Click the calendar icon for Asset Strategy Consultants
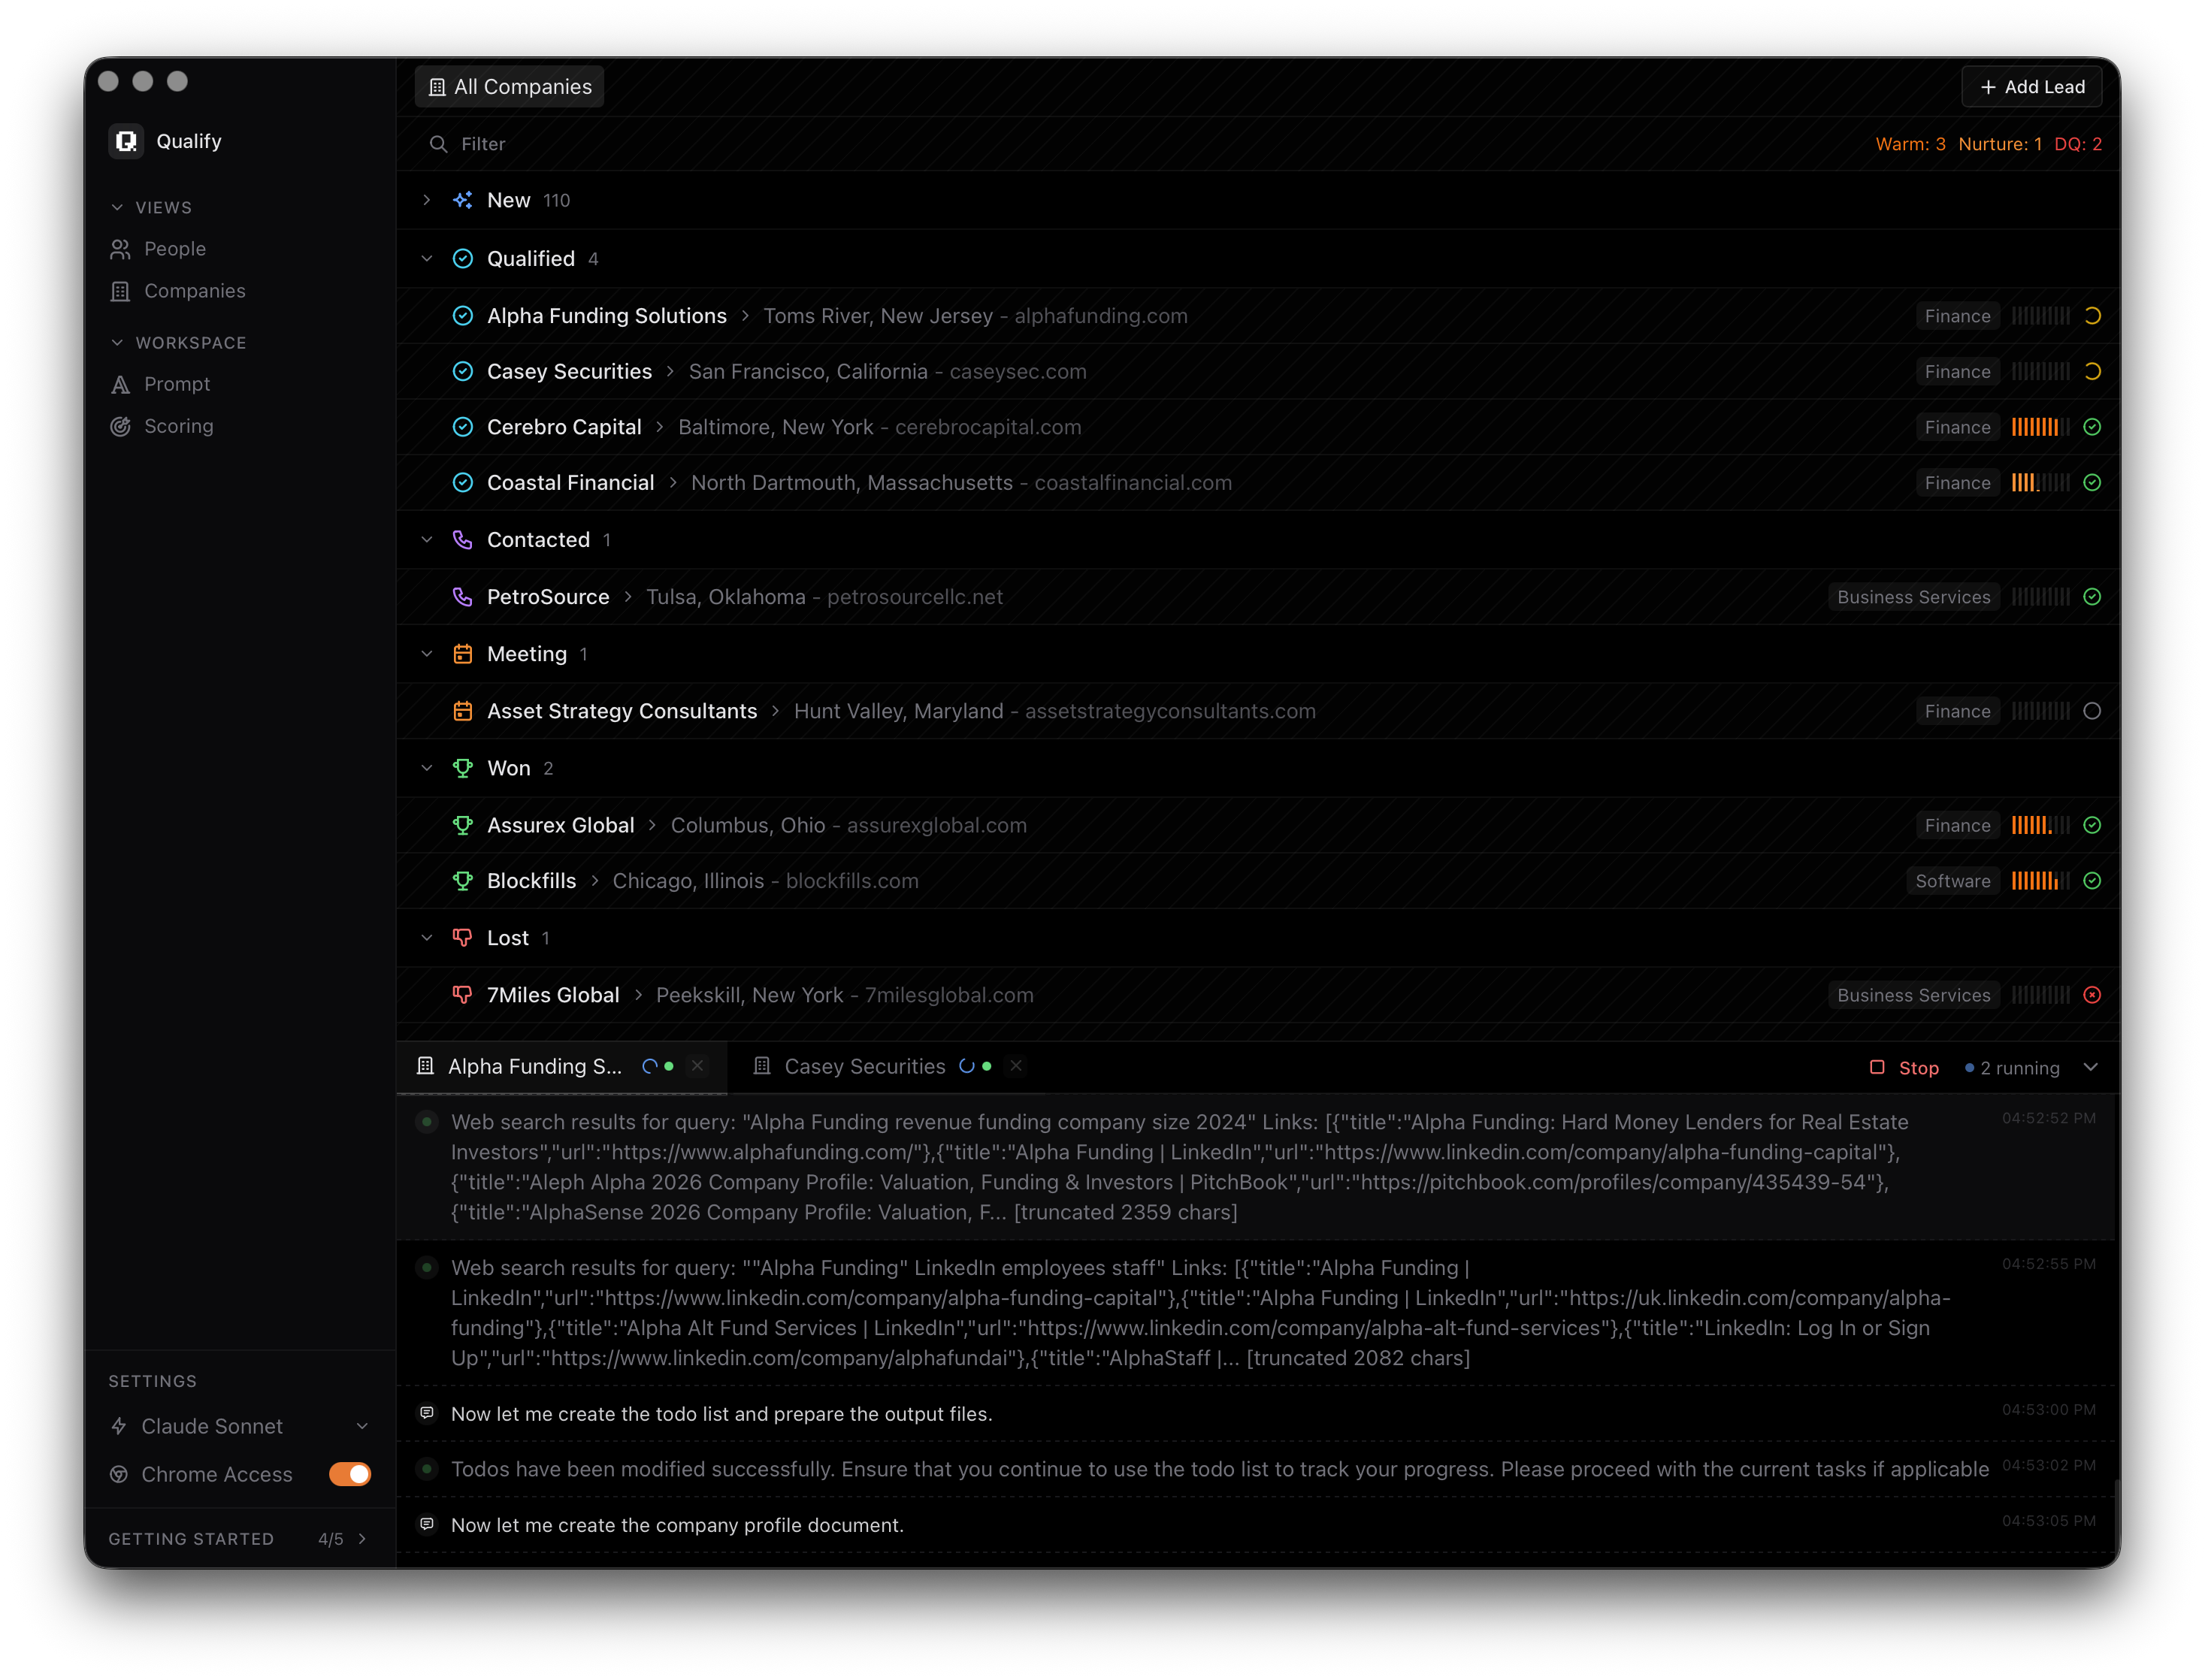 (463, 711)
